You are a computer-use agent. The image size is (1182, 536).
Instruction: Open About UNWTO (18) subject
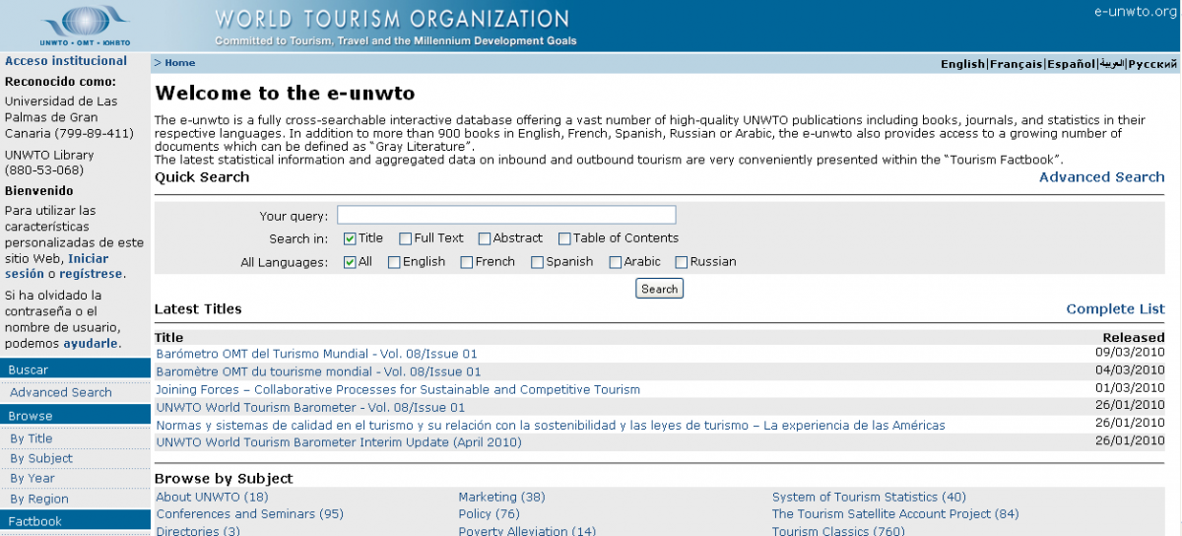tap(212, 497)
